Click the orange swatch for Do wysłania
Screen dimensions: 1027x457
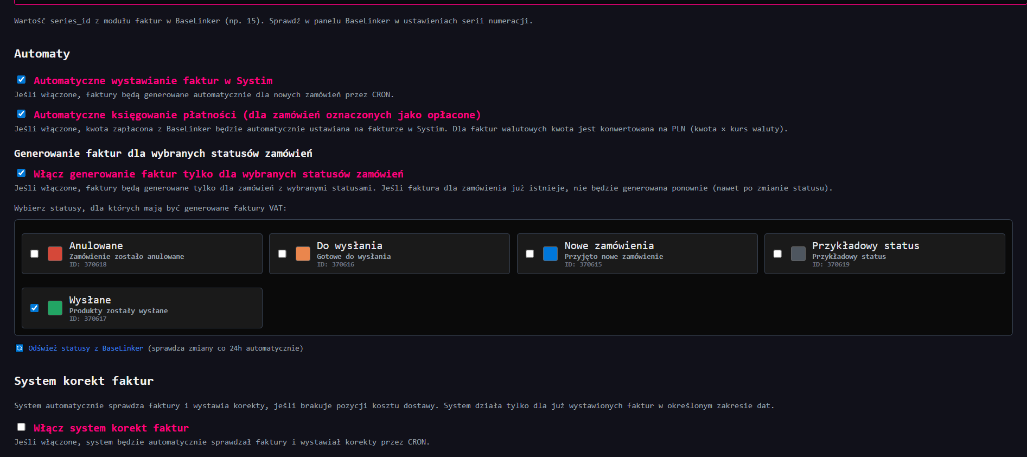pos(303,254)
